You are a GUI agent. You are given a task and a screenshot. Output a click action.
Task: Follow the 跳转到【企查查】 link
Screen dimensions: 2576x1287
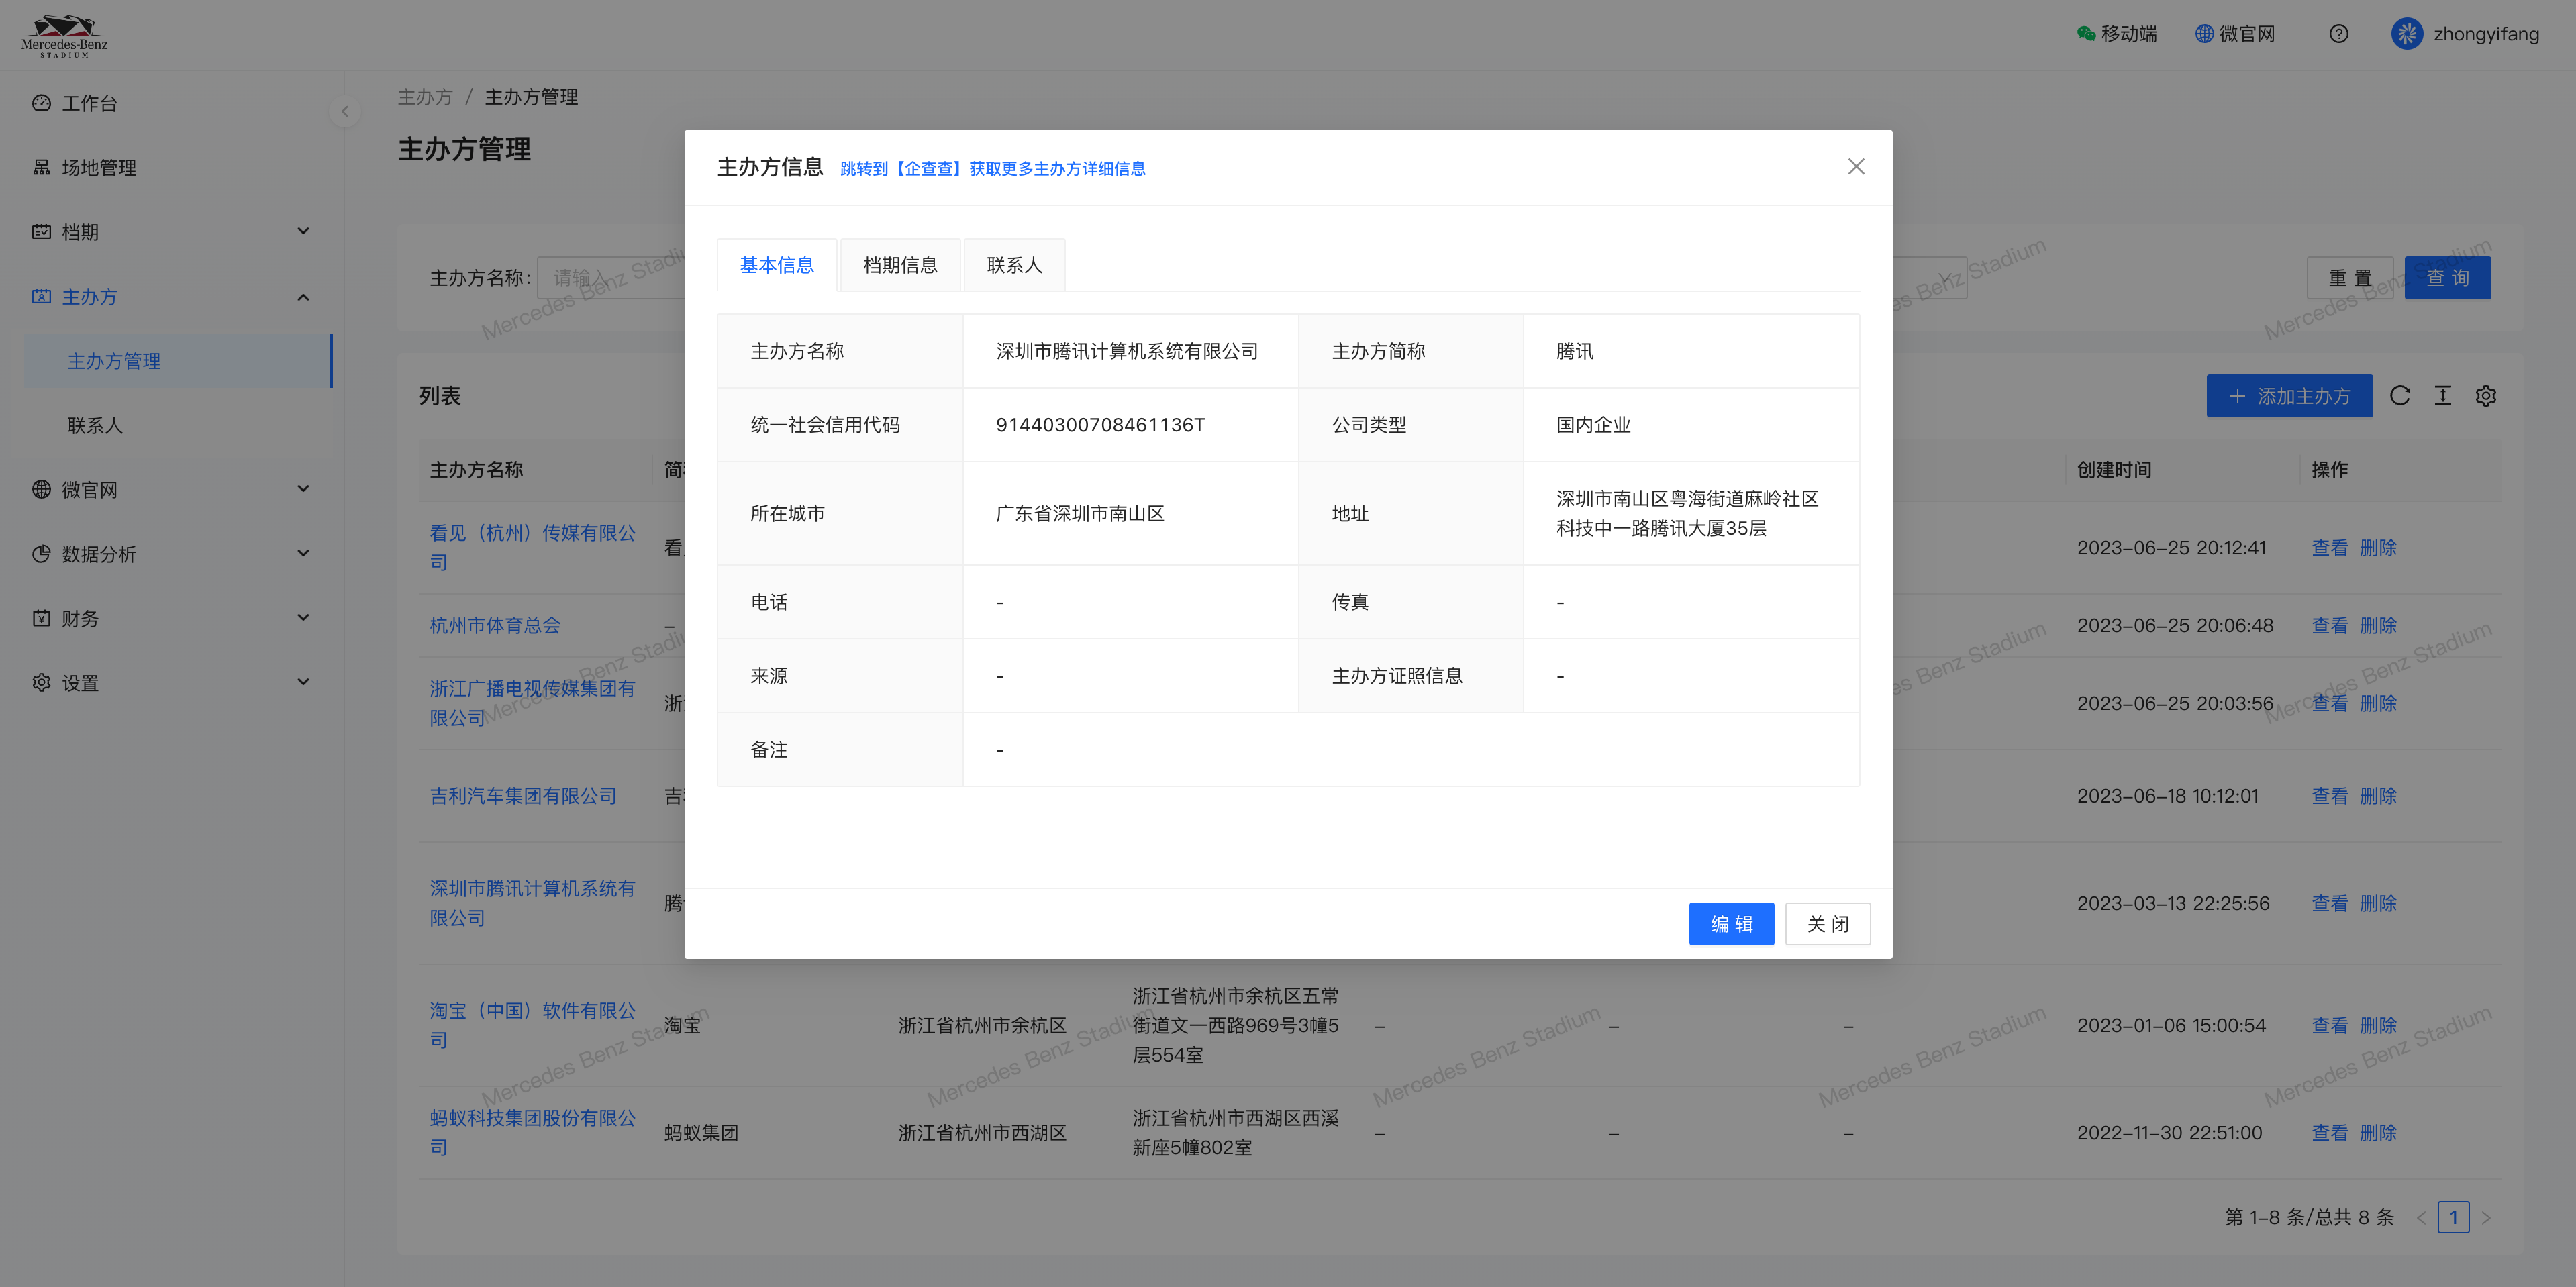(x=992, y=169)
